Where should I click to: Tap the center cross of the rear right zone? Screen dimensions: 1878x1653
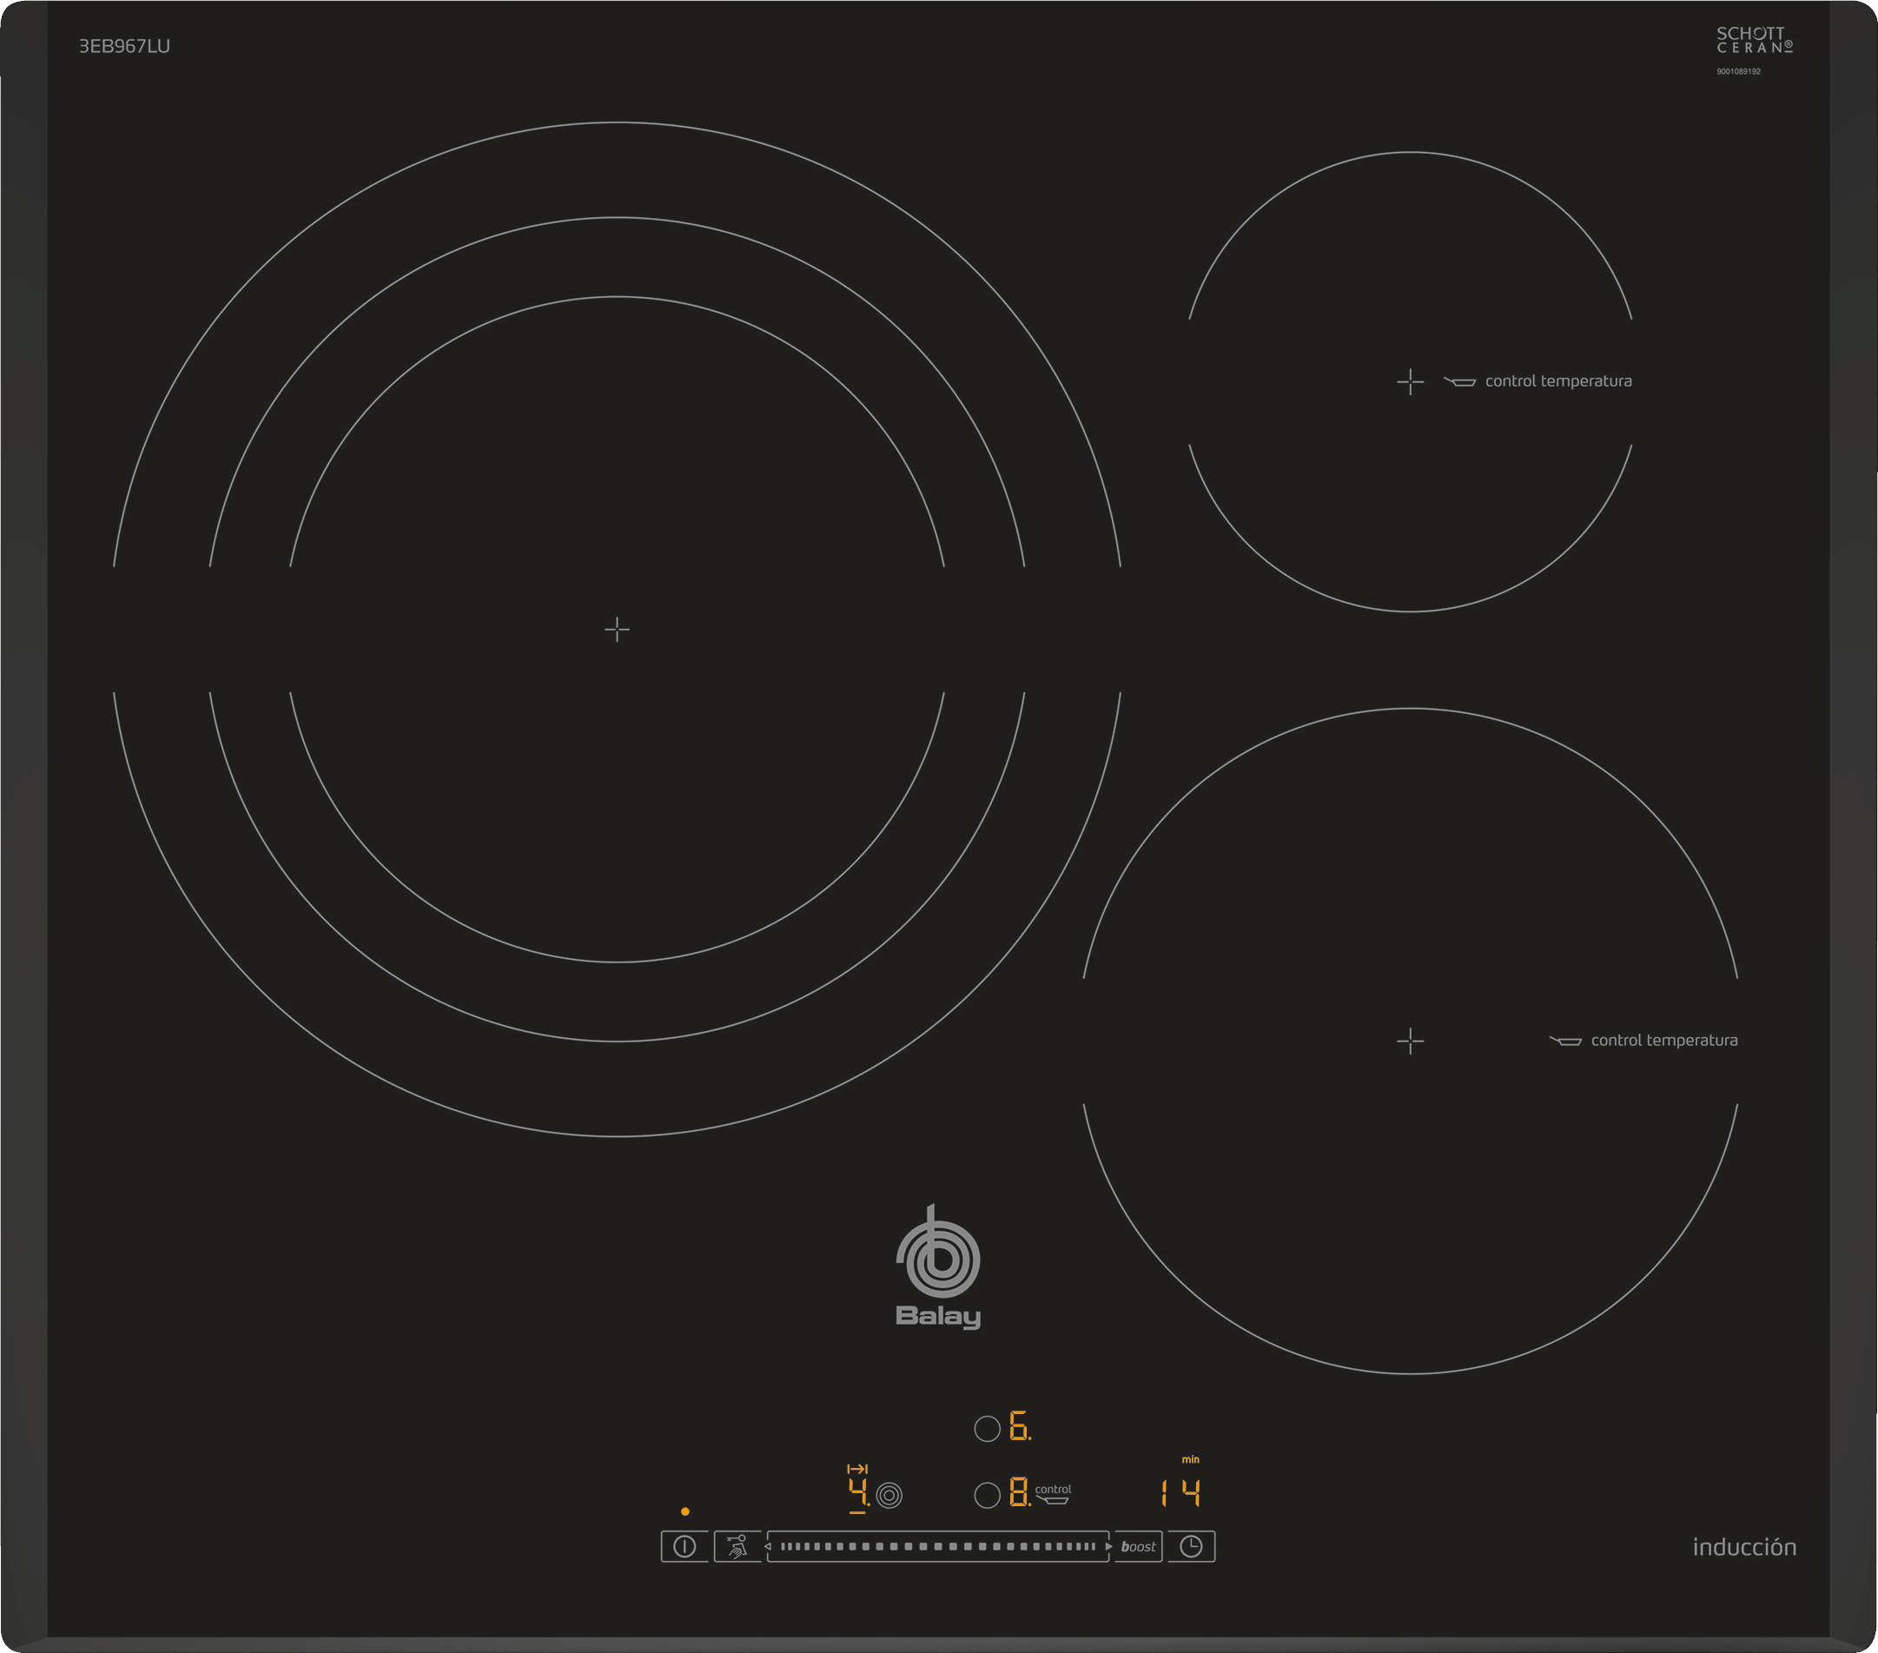pyautogui.click(x=1411, y=381)
